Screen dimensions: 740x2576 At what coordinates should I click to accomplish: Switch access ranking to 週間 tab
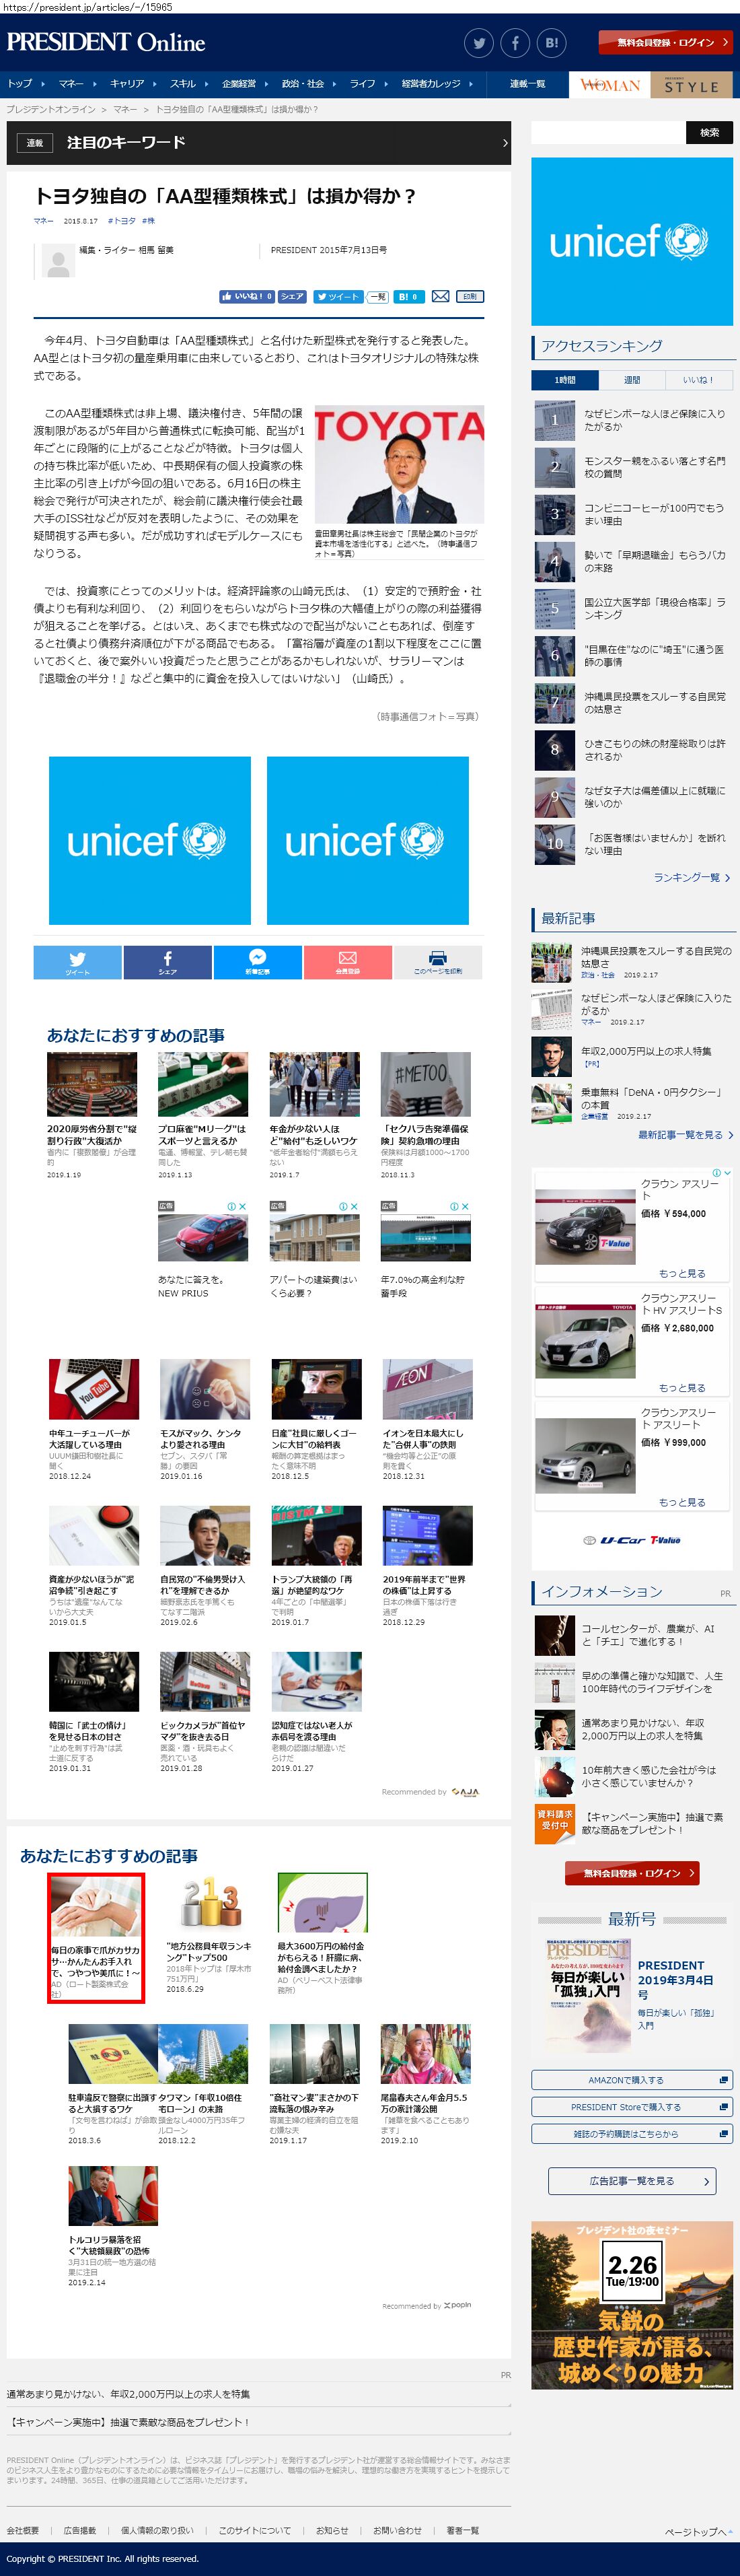pos(632,380)
